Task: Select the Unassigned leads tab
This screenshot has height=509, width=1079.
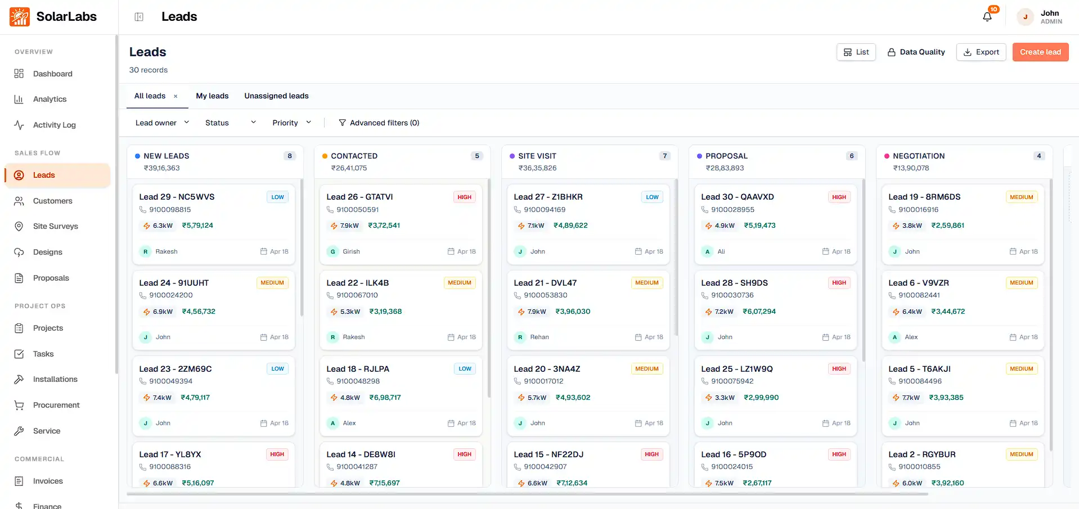Action: 276,96
